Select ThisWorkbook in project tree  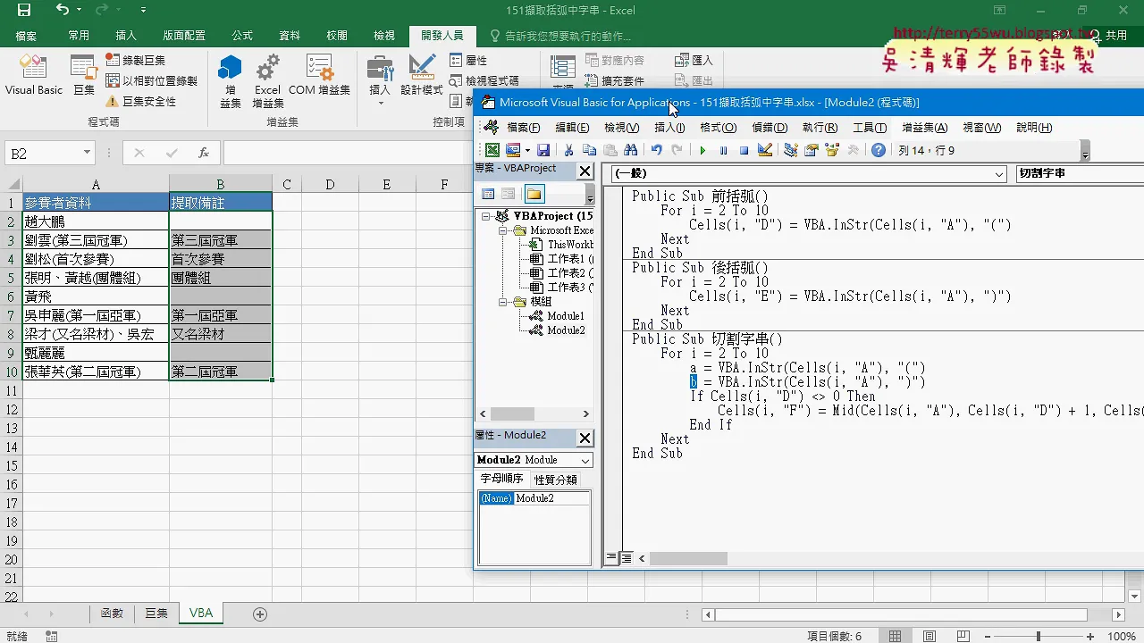570,245
